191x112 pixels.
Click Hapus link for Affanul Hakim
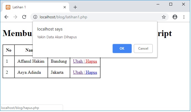91,61
